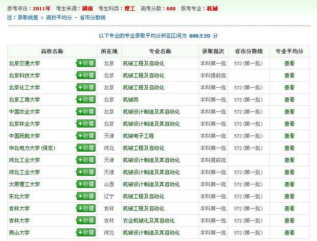Screen dimensions: 317x241
Task: Favorite 北京化工大学 using +收藏
Action: 86,87
